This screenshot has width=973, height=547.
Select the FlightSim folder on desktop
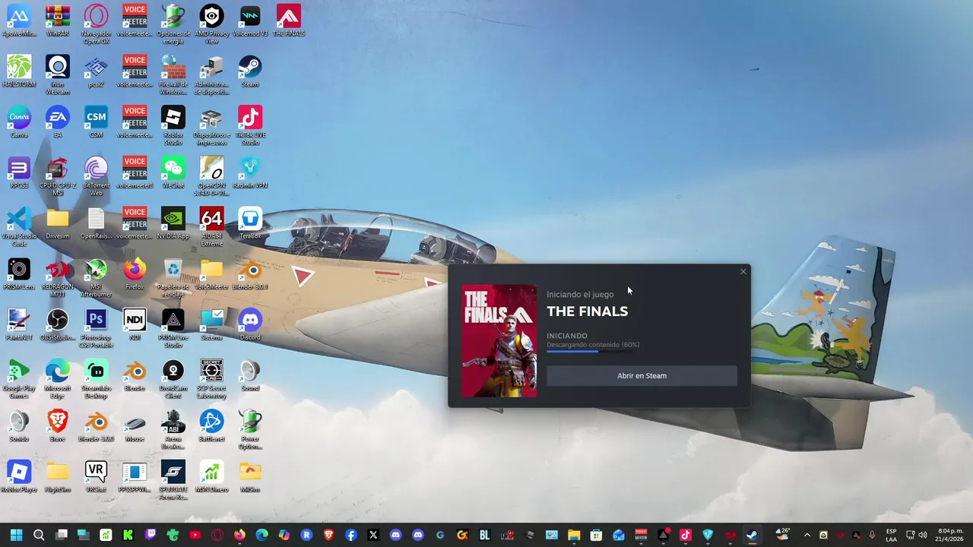point(58,477)
